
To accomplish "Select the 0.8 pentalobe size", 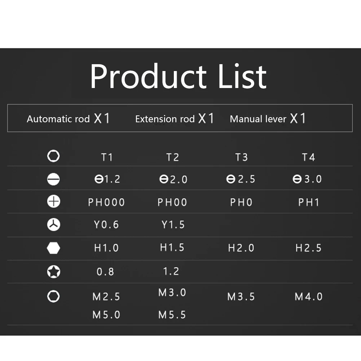I will 105,272.
